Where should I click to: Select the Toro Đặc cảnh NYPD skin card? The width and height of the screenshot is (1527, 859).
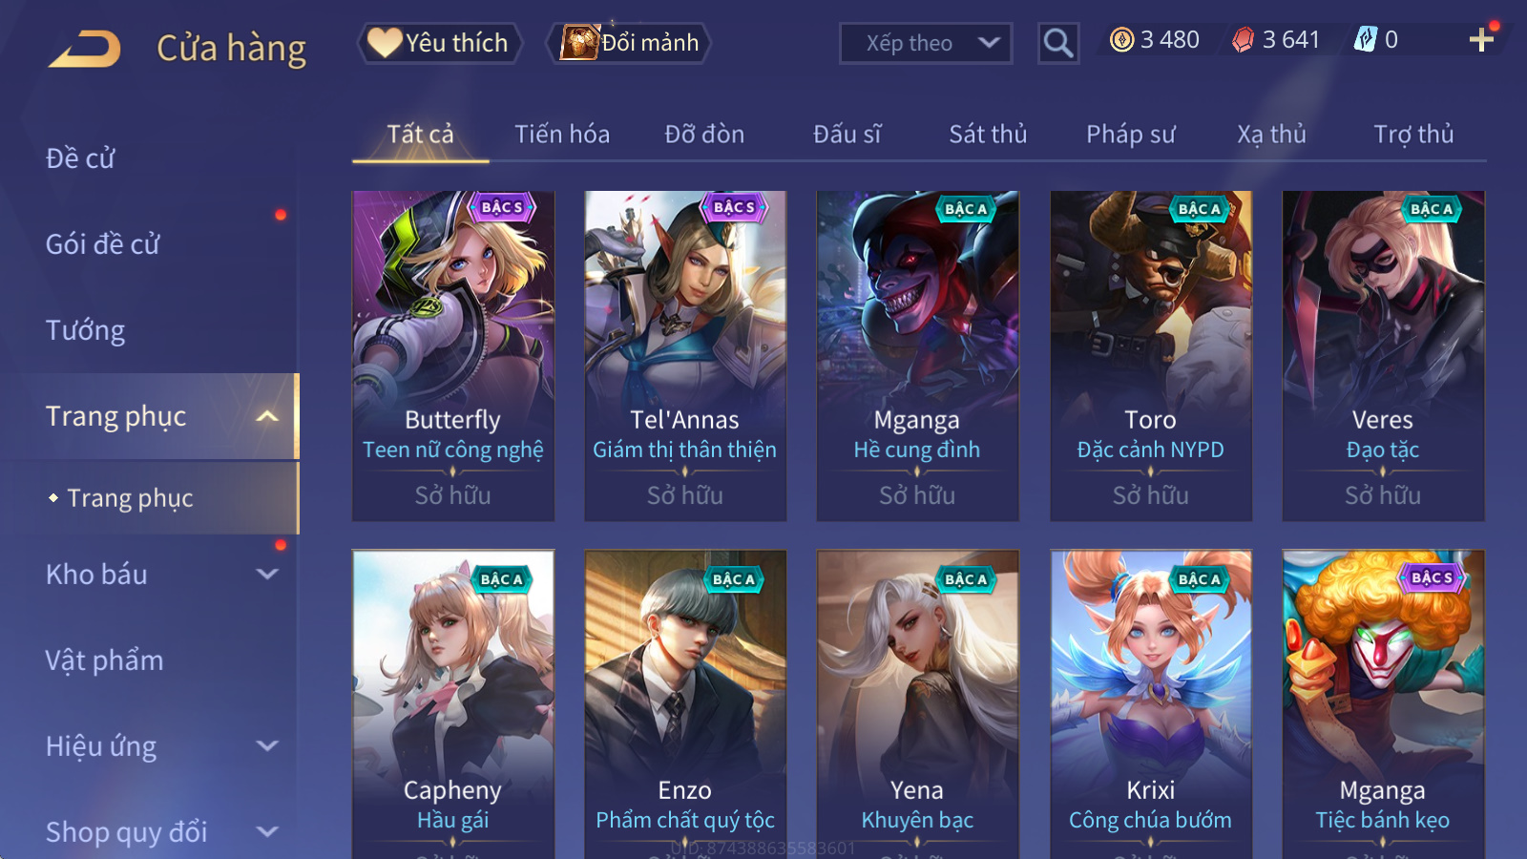point(1151,356)
